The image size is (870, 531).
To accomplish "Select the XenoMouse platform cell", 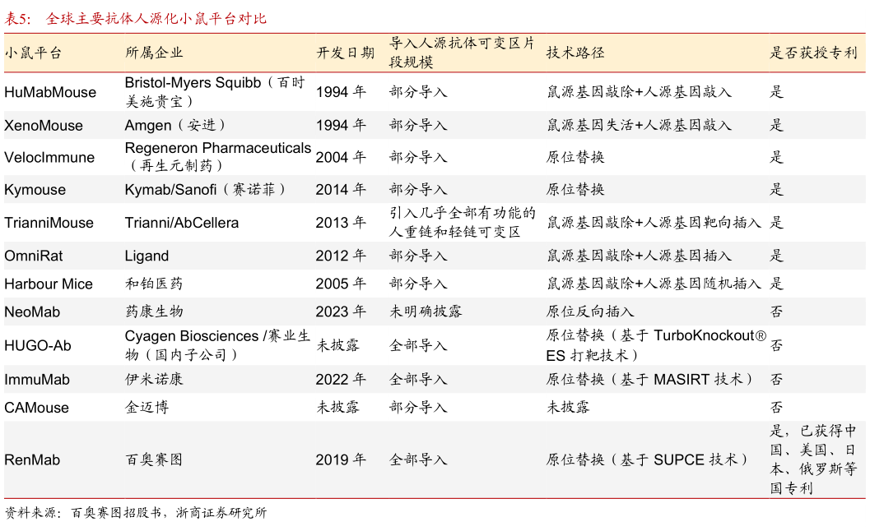I will pyautogui.click(x=44, y=125).
